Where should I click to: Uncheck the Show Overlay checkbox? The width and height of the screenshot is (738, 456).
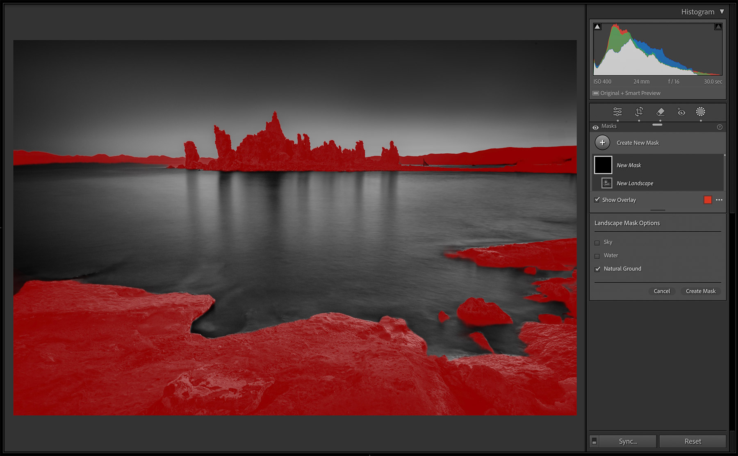(x=597, y=200)
